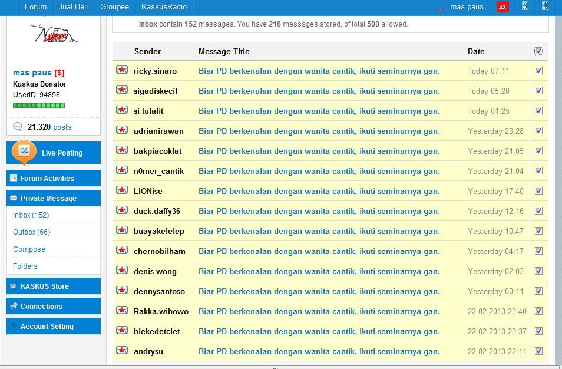The image size is (562, 369).
Task: Uncheck the andrysu message checkbox
Action: click(x=538, y=351)
